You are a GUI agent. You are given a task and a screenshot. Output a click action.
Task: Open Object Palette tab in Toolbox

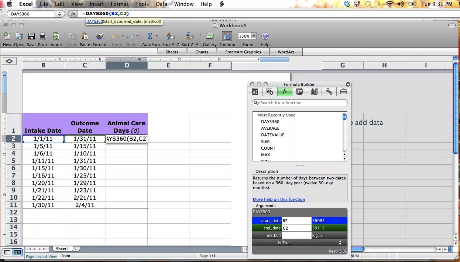pos(270,92)
